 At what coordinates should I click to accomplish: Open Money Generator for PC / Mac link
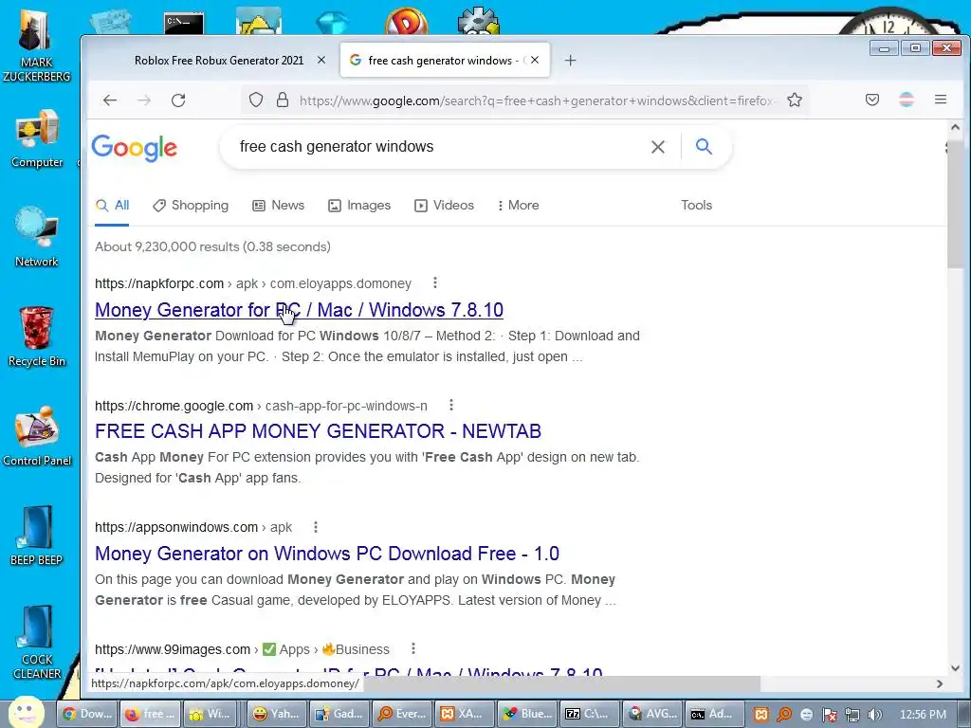coord(299,310)
